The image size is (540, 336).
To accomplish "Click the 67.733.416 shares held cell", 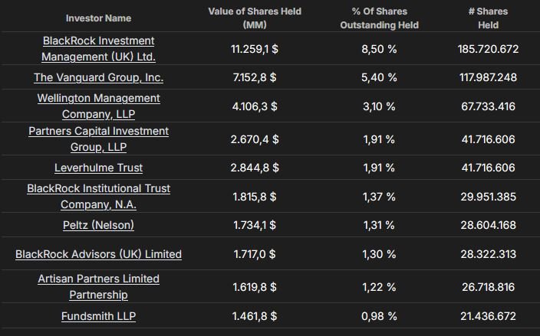I will coord(488,106).
